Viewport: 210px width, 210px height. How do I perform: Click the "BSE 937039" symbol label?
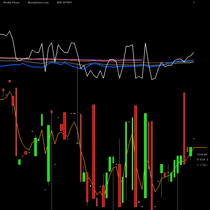(x=64, y=3)
